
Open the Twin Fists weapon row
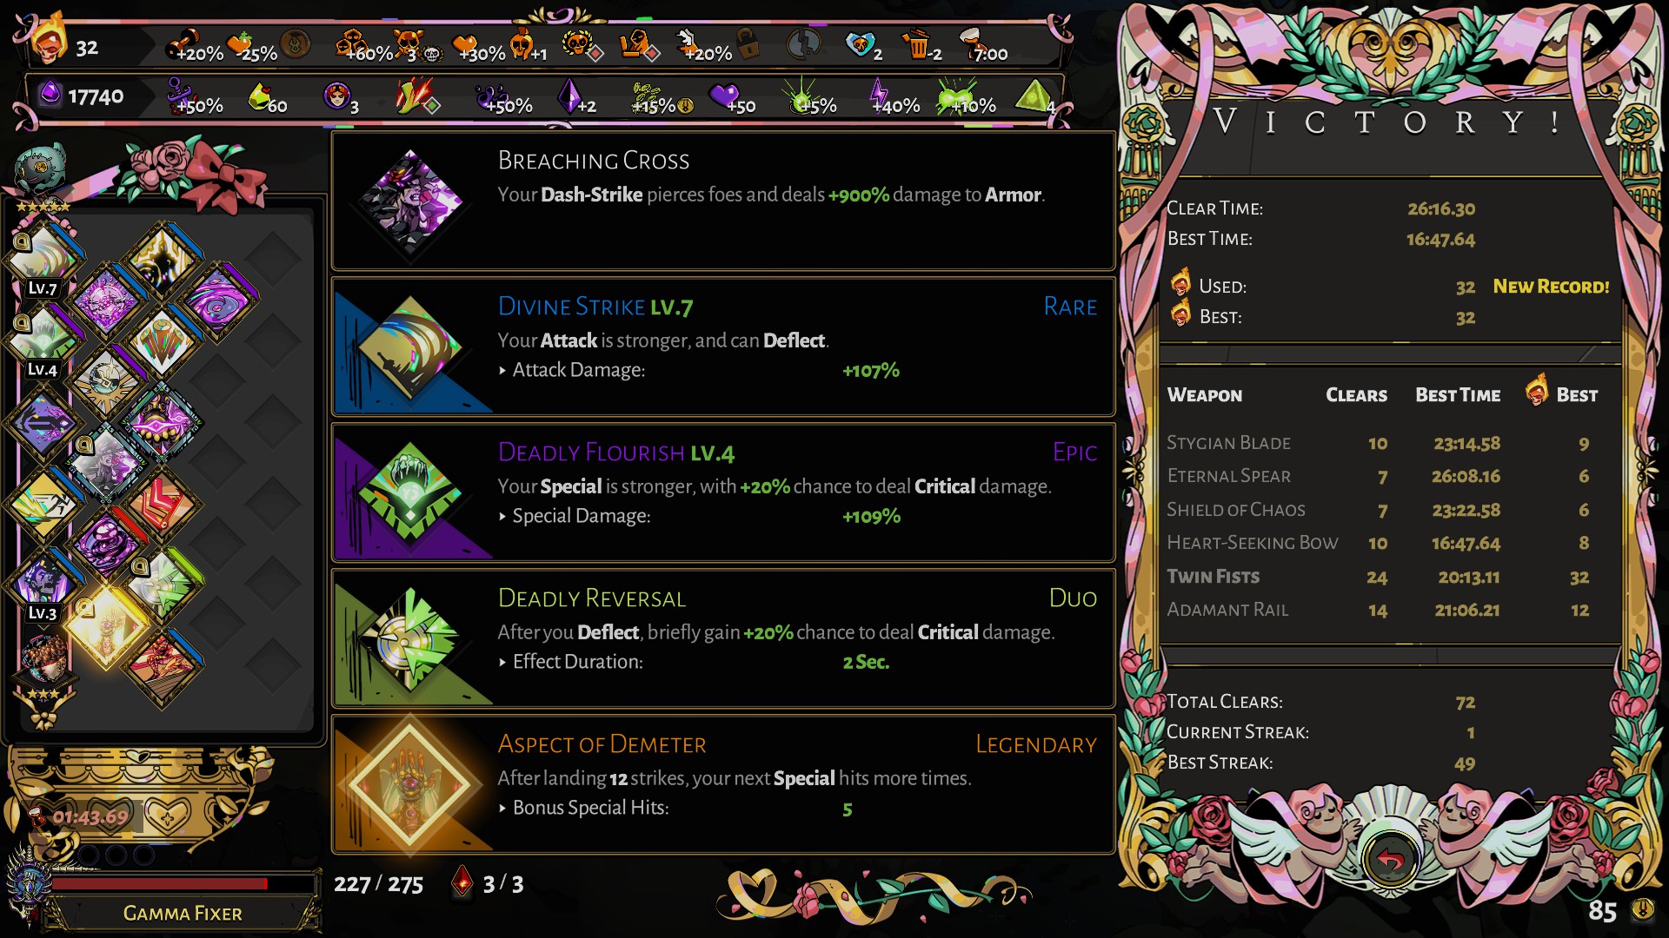pos(1390,577)
